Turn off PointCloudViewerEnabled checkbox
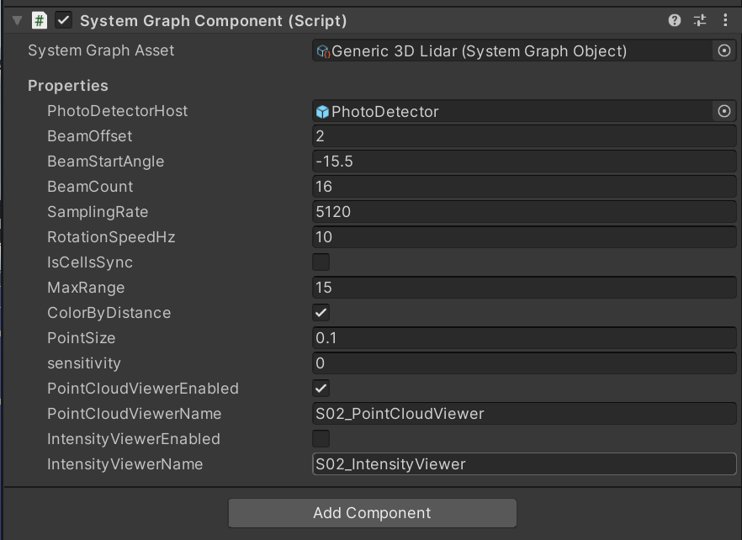742x540 pixels. point(321,389)
